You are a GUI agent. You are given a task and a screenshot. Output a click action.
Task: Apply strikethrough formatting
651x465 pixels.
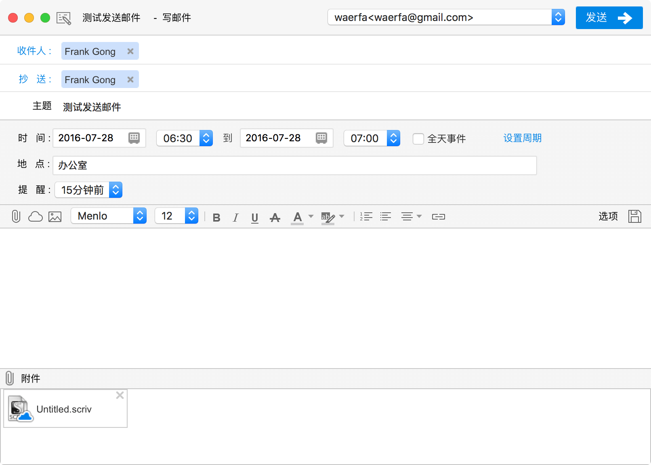point(275,218)
